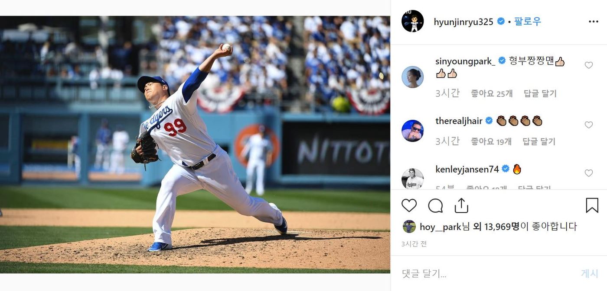Click the 게시 post button
This screenshot has width=607, height=291.
pyautogui.click(x=589, y=273)
